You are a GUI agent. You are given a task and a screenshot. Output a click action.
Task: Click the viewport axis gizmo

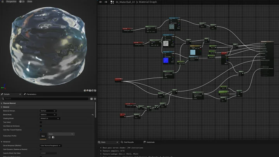pos(3,87)
